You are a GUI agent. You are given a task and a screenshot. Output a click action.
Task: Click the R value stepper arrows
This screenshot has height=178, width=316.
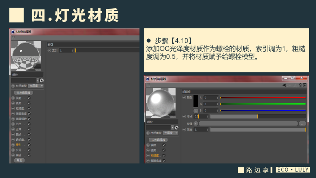click(x=217, y=98)
